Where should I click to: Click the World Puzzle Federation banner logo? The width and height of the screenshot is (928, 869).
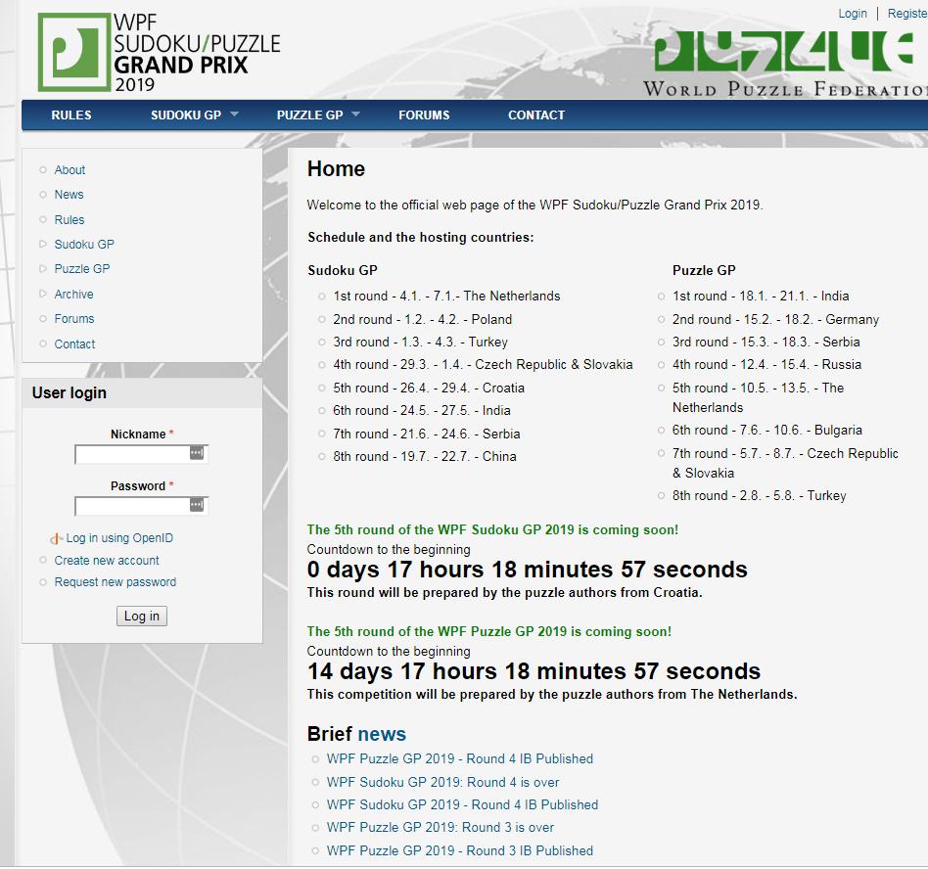(785, 64)
